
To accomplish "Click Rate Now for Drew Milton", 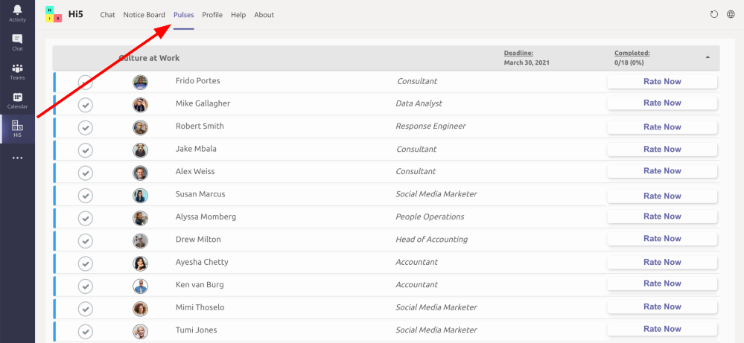I will [662, 239].
